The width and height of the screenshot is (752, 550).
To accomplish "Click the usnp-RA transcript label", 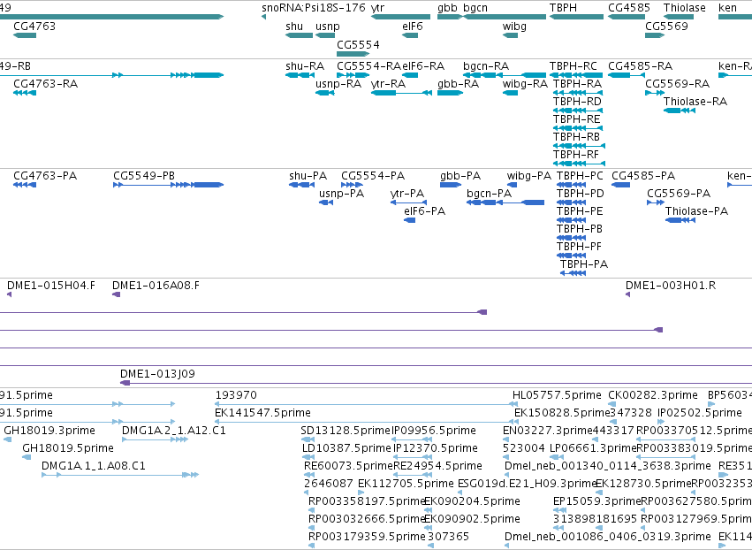I will click(338, 83).
